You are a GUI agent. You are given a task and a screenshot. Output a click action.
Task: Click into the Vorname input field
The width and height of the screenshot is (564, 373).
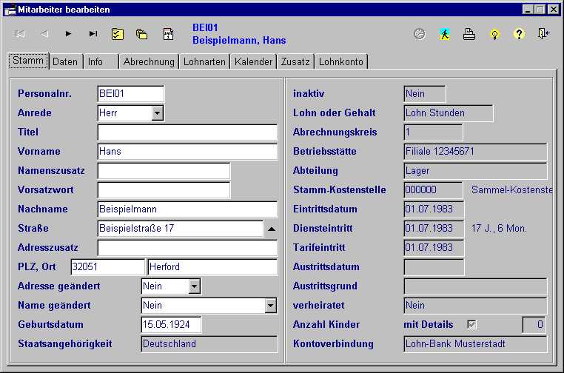pos(187,152)
